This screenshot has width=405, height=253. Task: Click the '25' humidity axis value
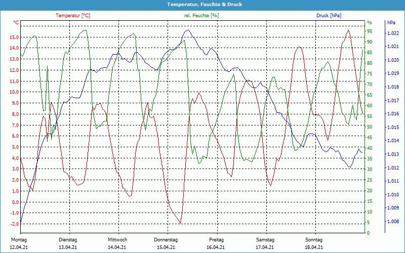pyautogui.click(x=370, y=180)
